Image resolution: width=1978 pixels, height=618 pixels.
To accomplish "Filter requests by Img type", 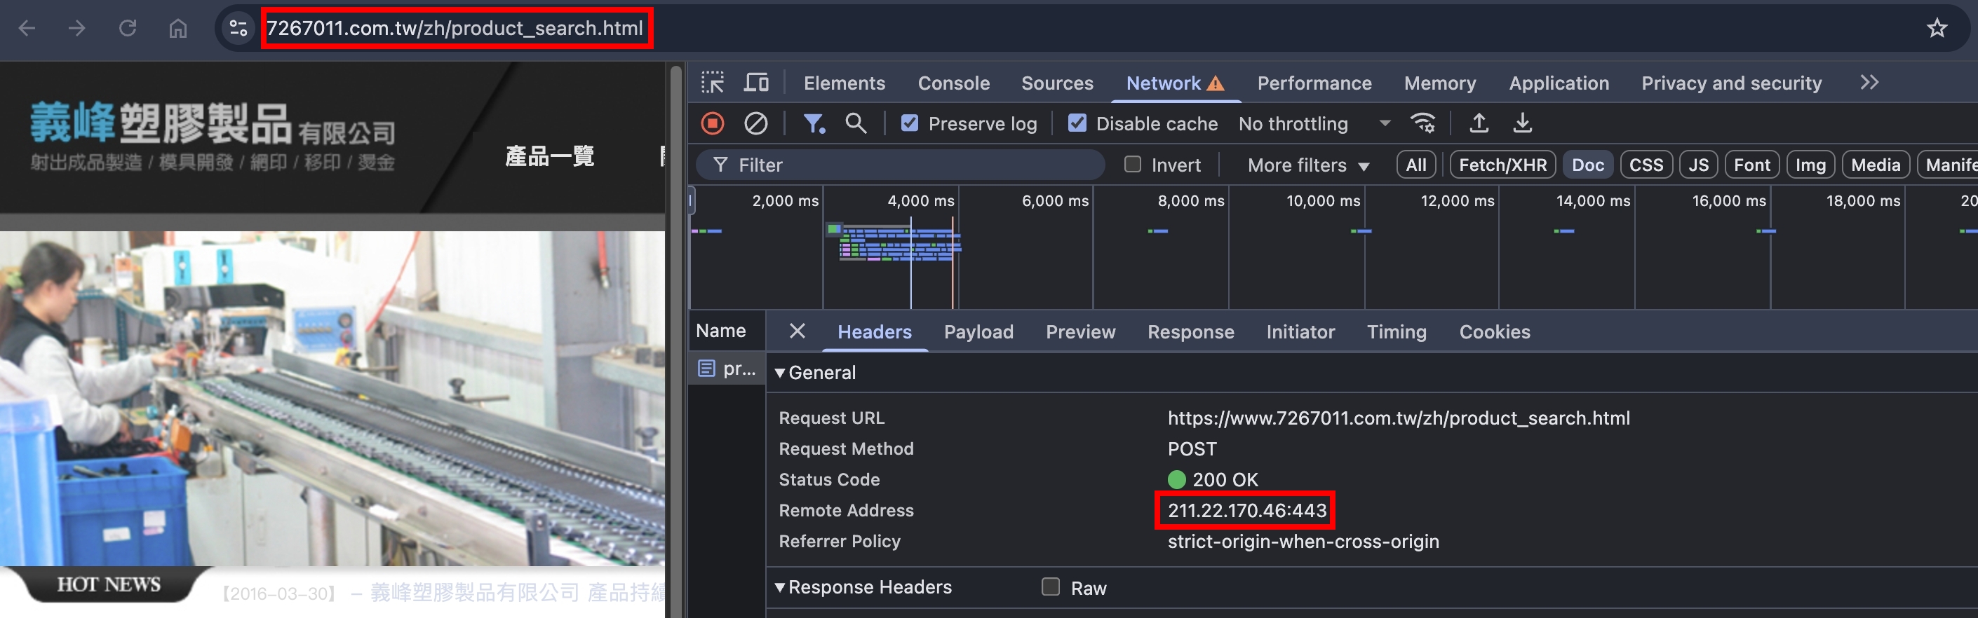I will point(1810,165).
